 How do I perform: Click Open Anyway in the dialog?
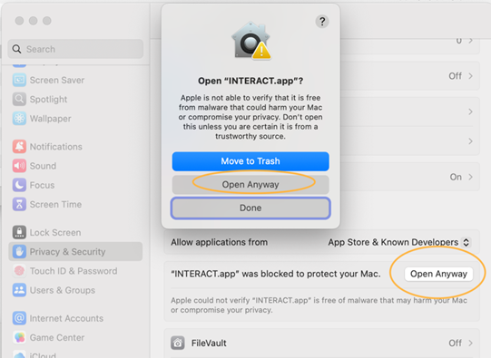[250, 185]
